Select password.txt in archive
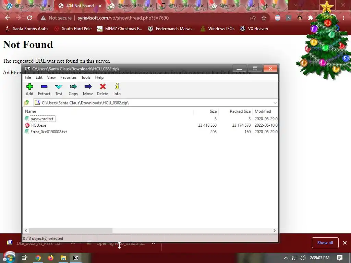Screen dimensions: 351x263 tap(42, 119)
